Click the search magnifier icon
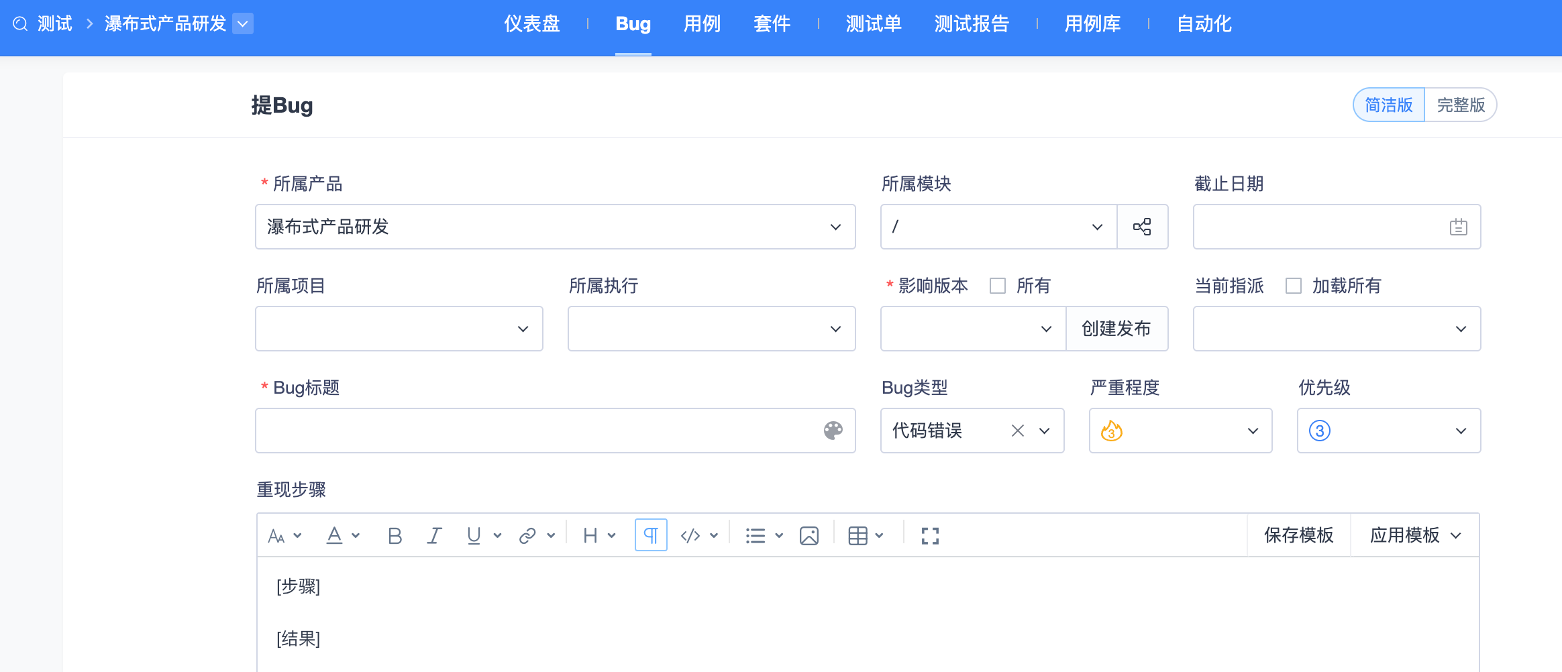Screen dimensions: 1562x672 pyautogui.click(x=21, y=24)
